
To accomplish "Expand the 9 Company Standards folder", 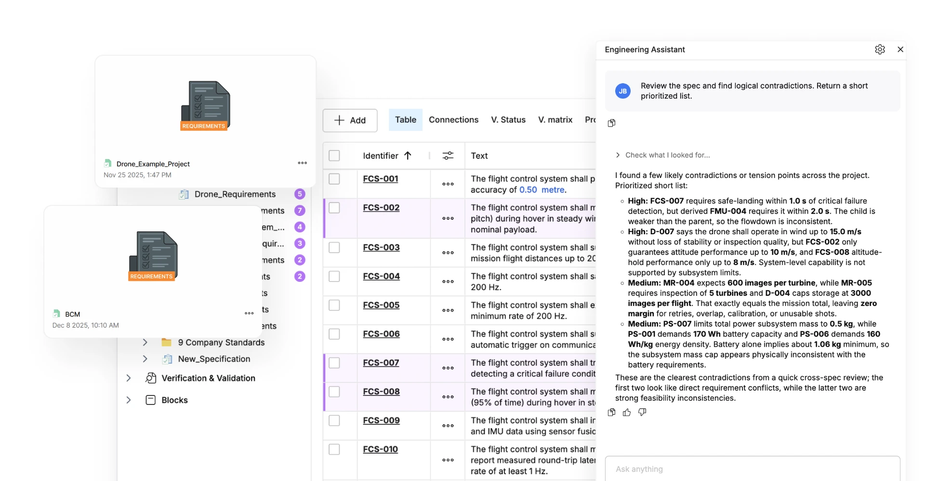I will [145, 342].
